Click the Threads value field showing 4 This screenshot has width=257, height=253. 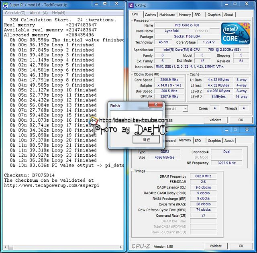(244, 108)
